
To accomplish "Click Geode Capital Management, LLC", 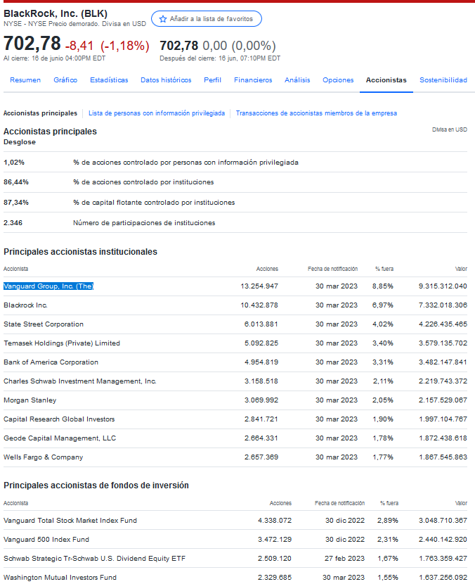I will [60, 438].
